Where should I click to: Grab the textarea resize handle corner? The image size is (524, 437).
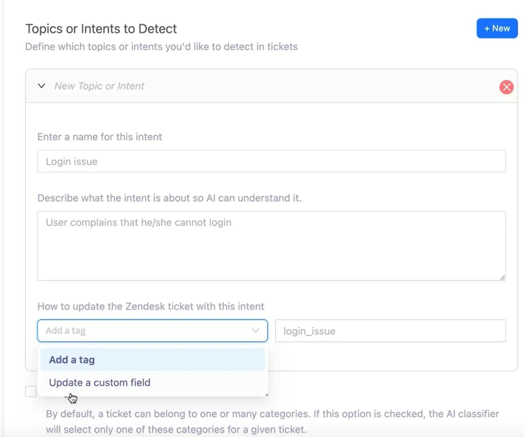[x=503, y=277]
